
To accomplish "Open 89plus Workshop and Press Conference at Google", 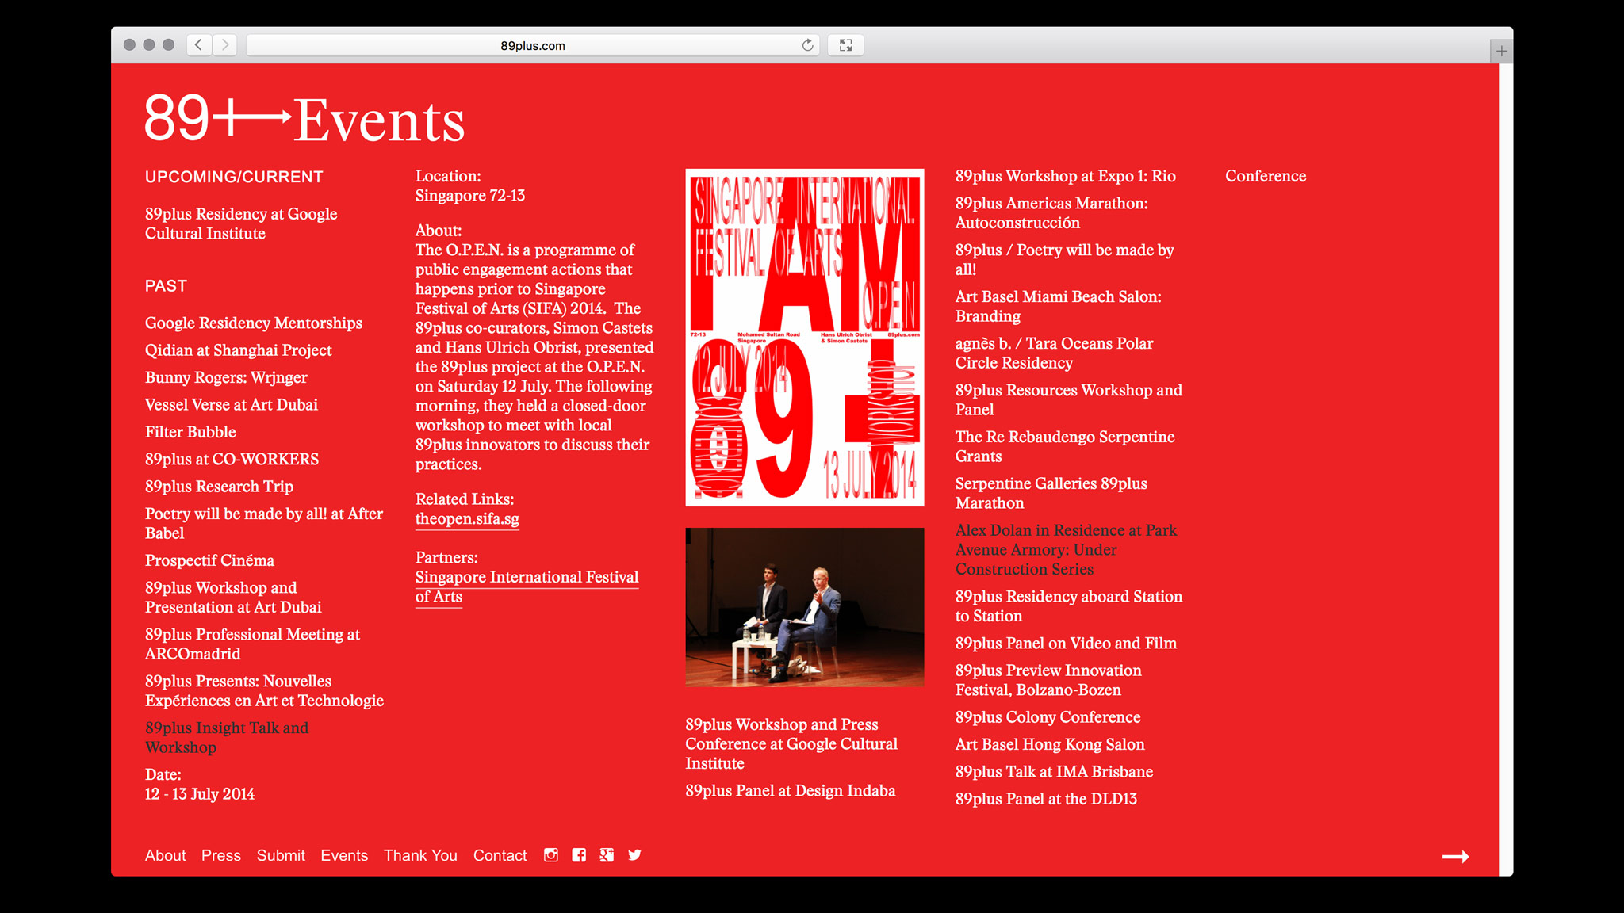I will coord(791,743).
